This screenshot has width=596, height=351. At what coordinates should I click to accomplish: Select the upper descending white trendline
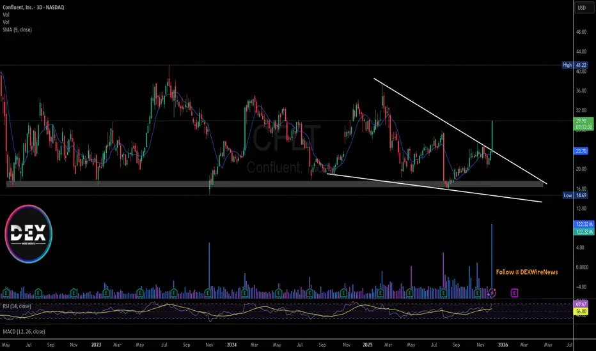(x=460, y=131)
